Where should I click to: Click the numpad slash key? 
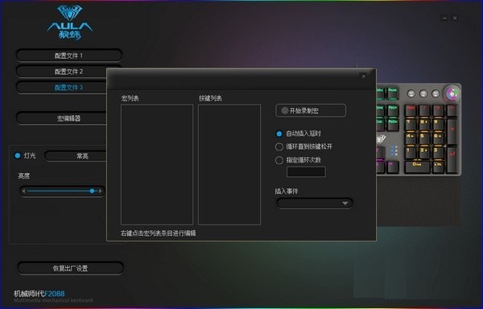tap(424, 110)
